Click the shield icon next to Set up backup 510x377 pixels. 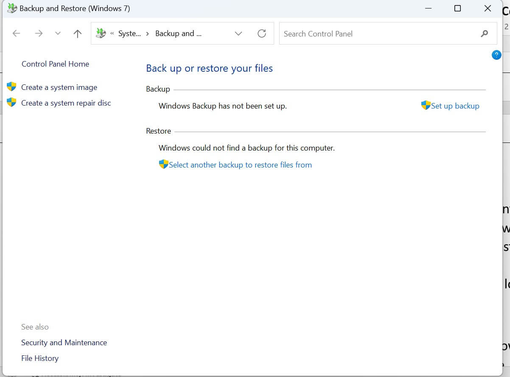pyautogui.click(x=426, y=105)
